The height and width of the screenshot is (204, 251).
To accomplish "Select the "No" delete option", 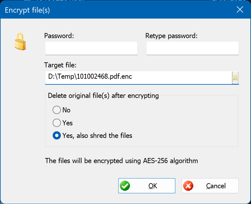I will tap(57, 110).
